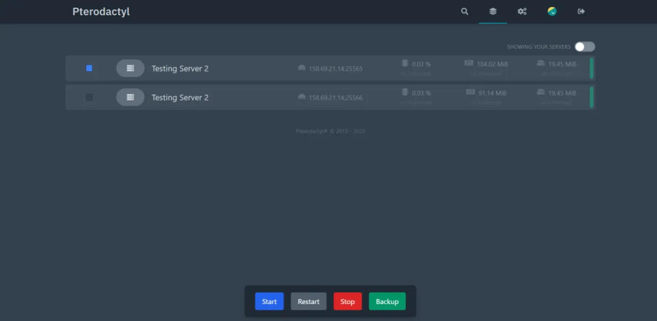Viewport: 657px width, 321px height.
Task: Click the servers stack icon in navbar
Action: (493, 11)
